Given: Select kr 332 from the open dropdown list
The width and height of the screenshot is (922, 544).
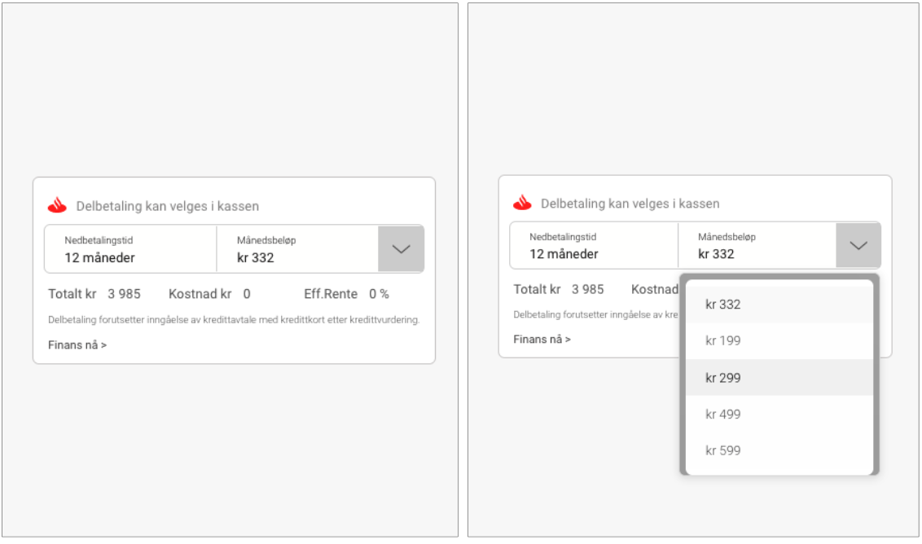Looking at the screenshot, I should tap(779, 305).
